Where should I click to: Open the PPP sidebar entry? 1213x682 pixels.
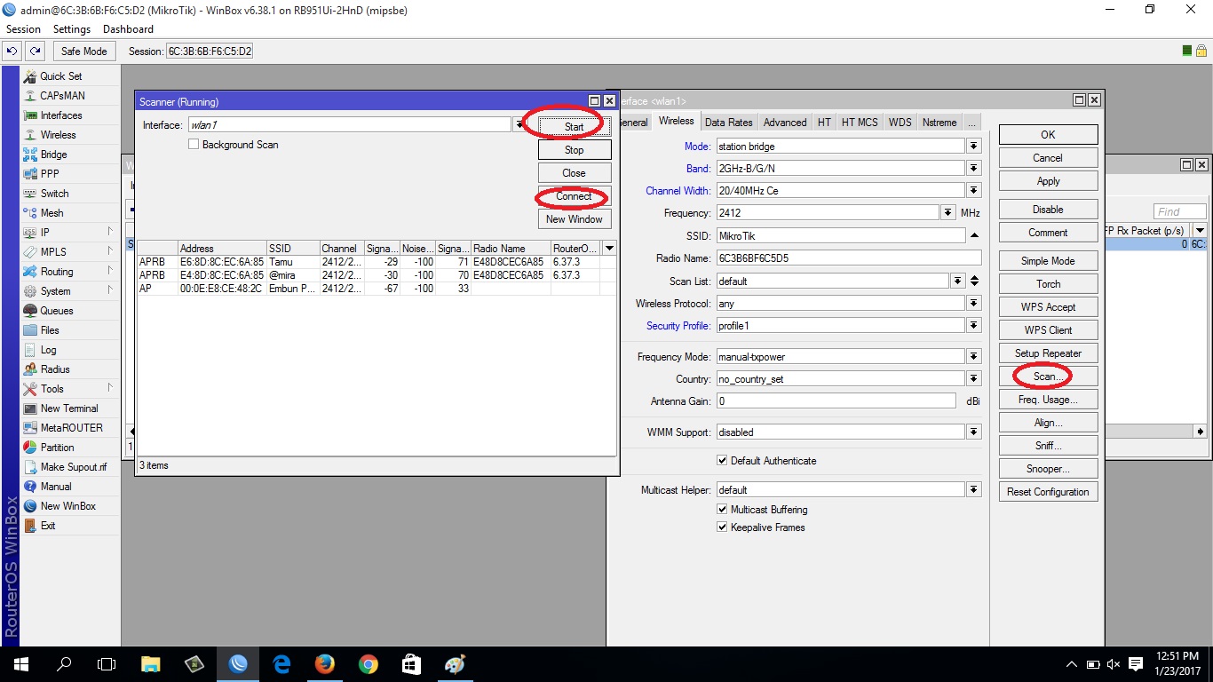coord(50,174)
